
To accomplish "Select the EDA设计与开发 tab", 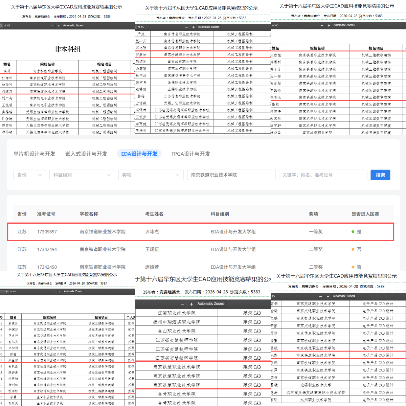I will coord(139,154).
